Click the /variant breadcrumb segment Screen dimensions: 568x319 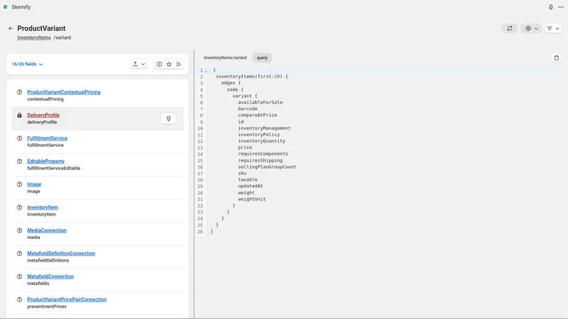[62, 38]
